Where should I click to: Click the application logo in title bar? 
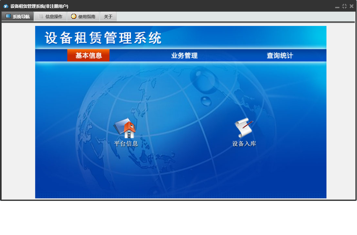point(6,6)
